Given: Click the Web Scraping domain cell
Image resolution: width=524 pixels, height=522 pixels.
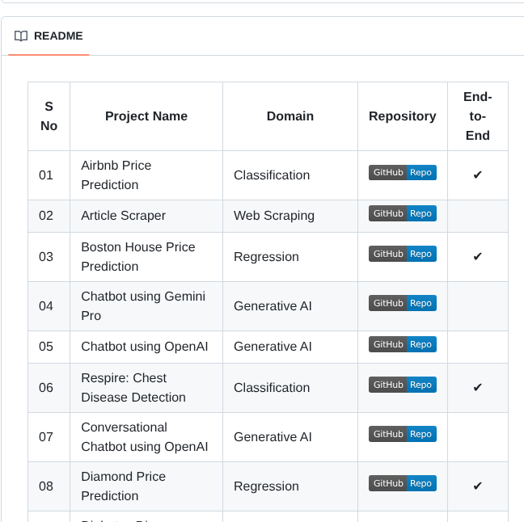Looking at the screenshot, I should coord(274,216).
